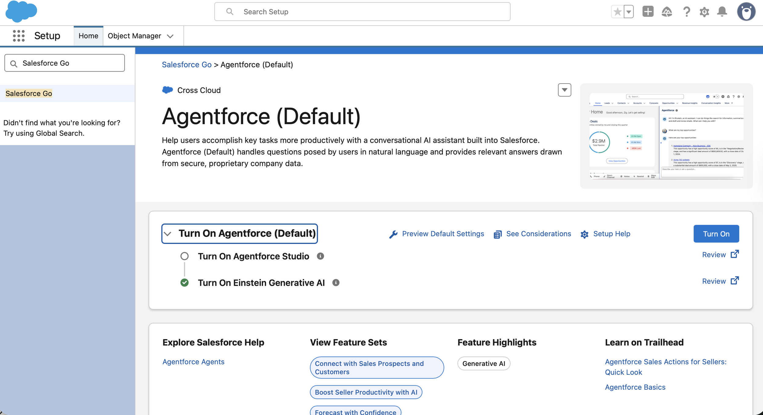Screen dimensions: 763x415
Task: Open the favorites list dropdown arrow
Action: click(629, 12)
